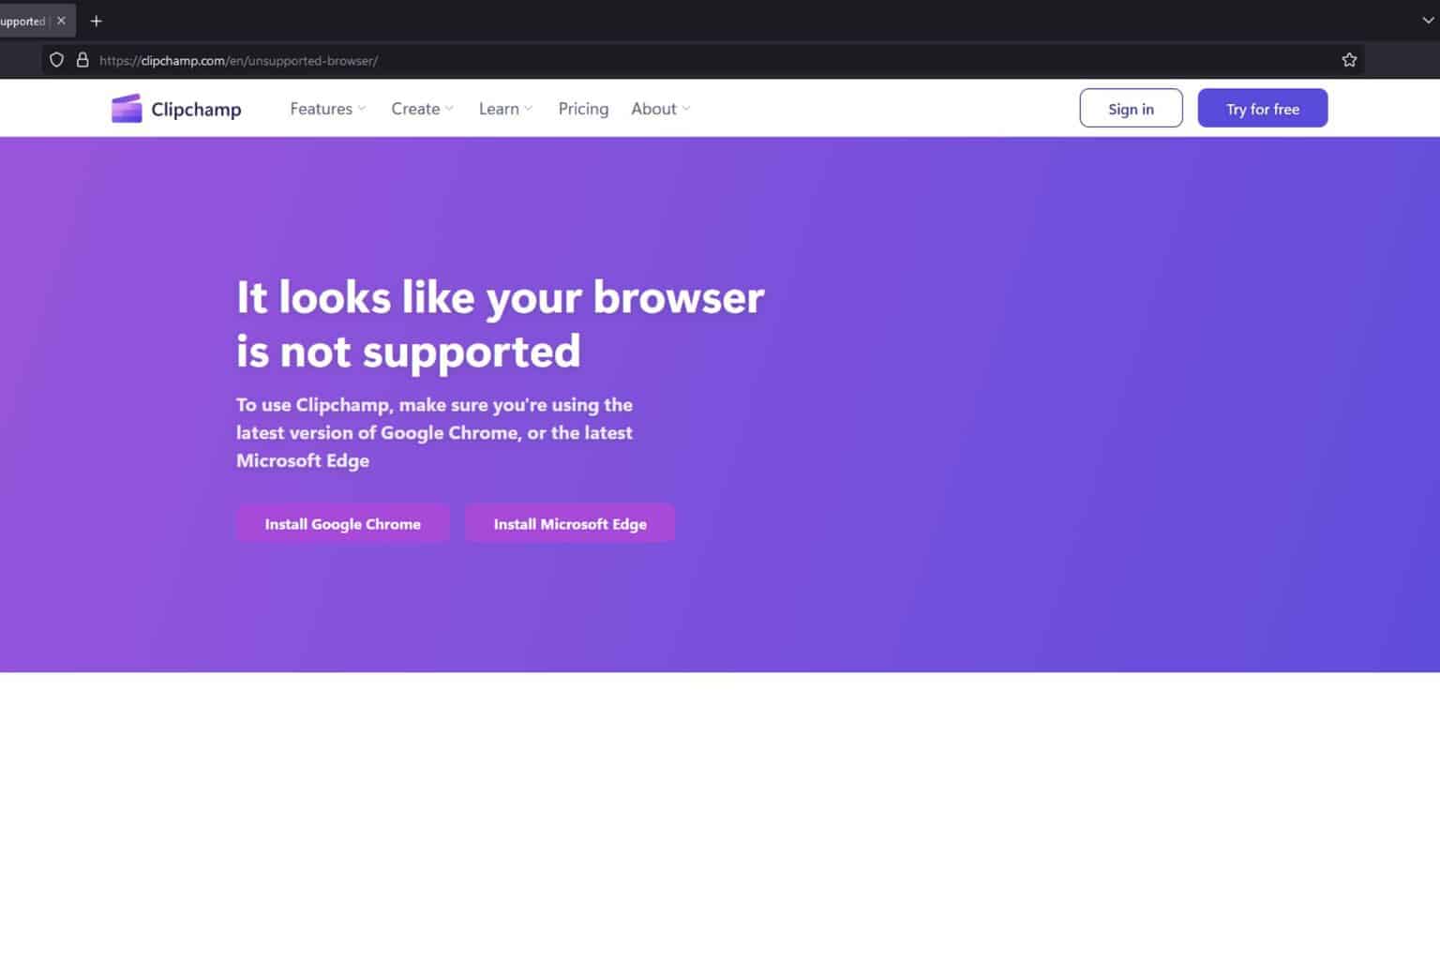Open the list all tabs chevron
1440x960 pixels.
pos(1428,21)
